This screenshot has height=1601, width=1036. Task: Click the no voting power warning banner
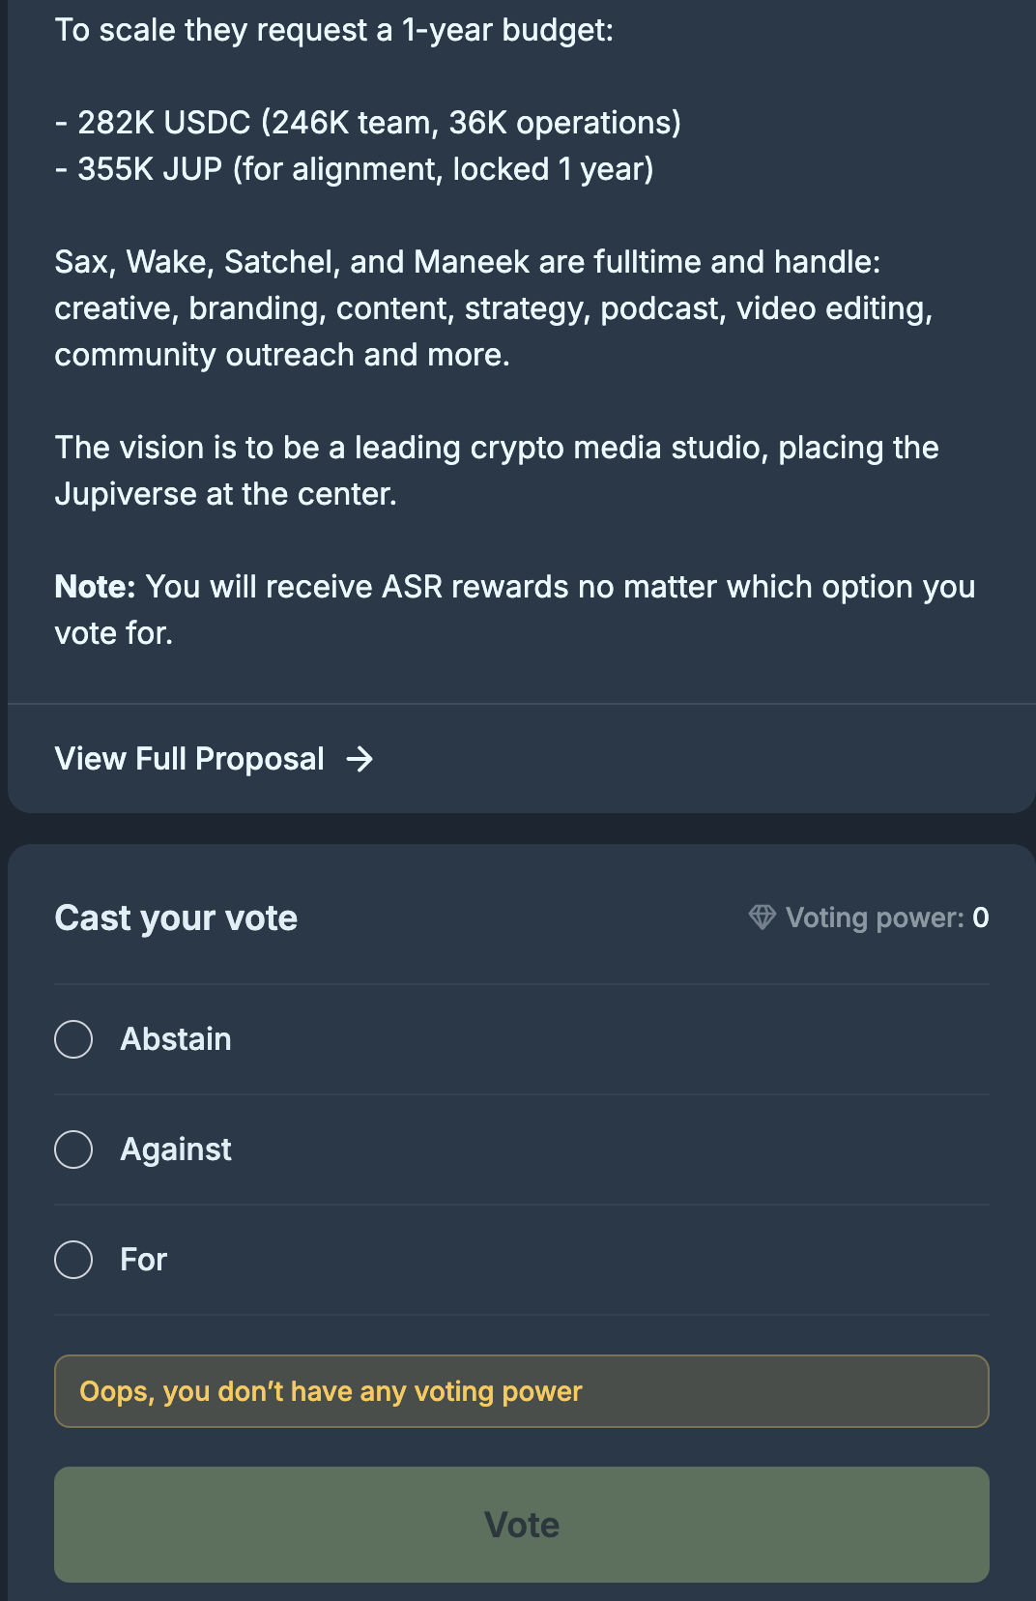[x=522, y=1391]
